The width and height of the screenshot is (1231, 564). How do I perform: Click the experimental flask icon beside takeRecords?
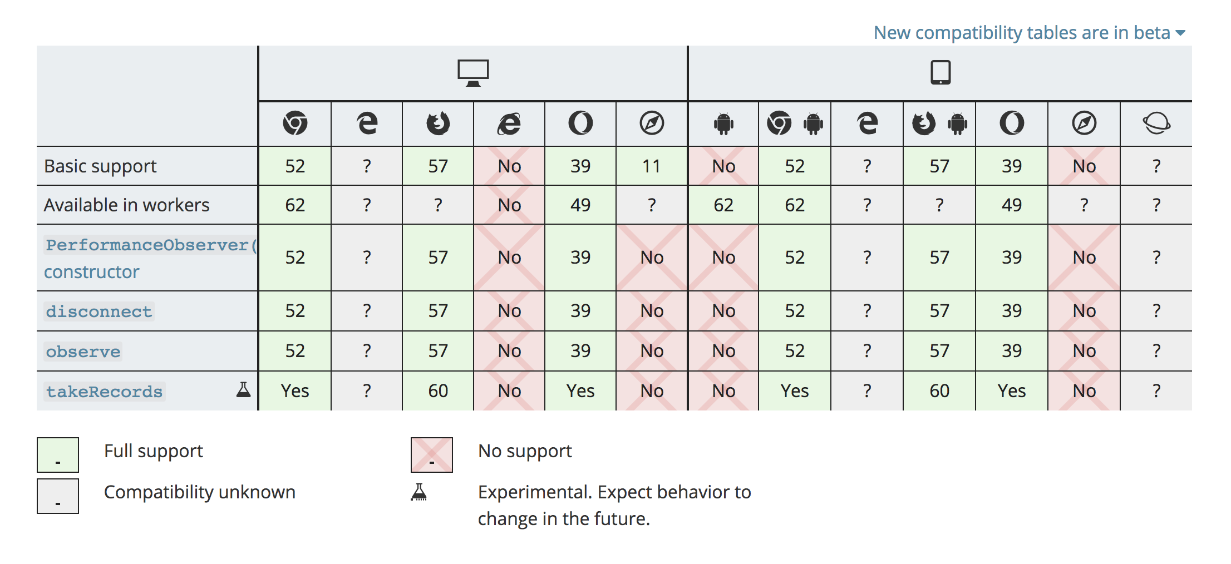[243, 389]
